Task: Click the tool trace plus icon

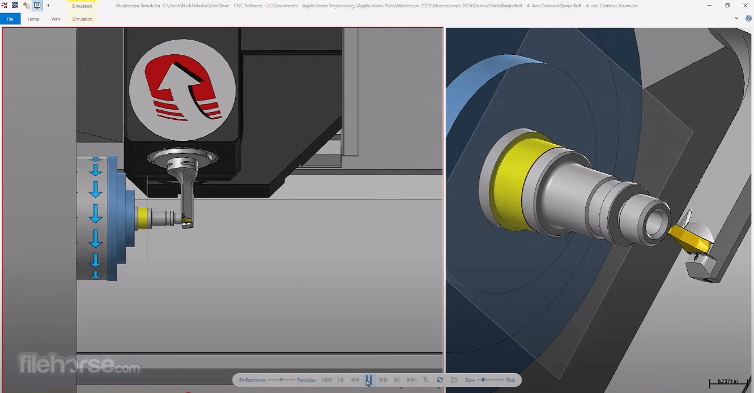Action: pos(426,380)
